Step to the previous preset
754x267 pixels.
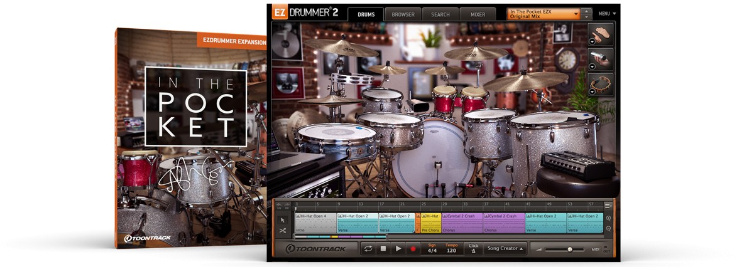pos(587,10)
